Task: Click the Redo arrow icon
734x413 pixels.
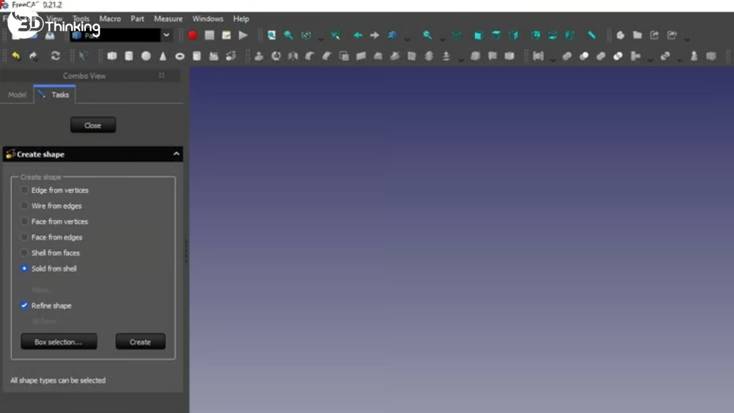Action: 33,56
